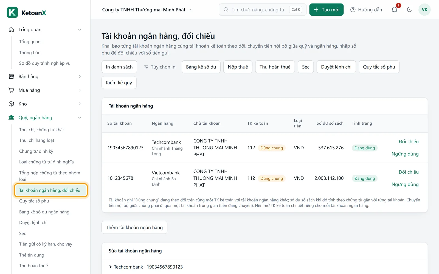The height and width of the screenshot is (274, 439).
Task: Open company selector Minh Phát dropdown
Action: [147, 10]
